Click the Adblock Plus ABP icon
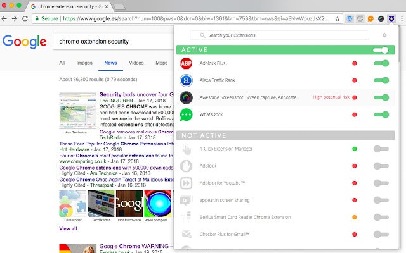Viewport: 406px width, 253px height. [186, 63]
